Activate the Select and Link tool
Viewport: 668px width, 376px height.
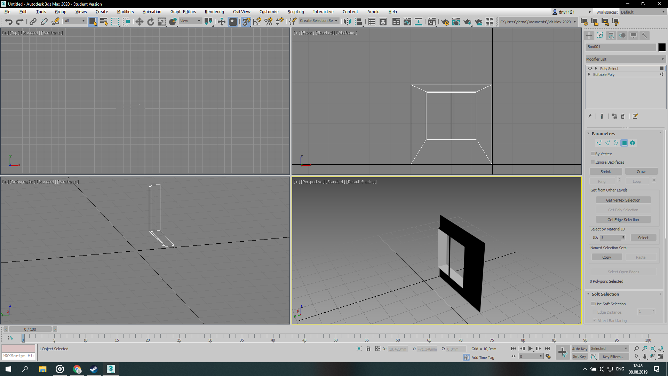click(33, 22)
